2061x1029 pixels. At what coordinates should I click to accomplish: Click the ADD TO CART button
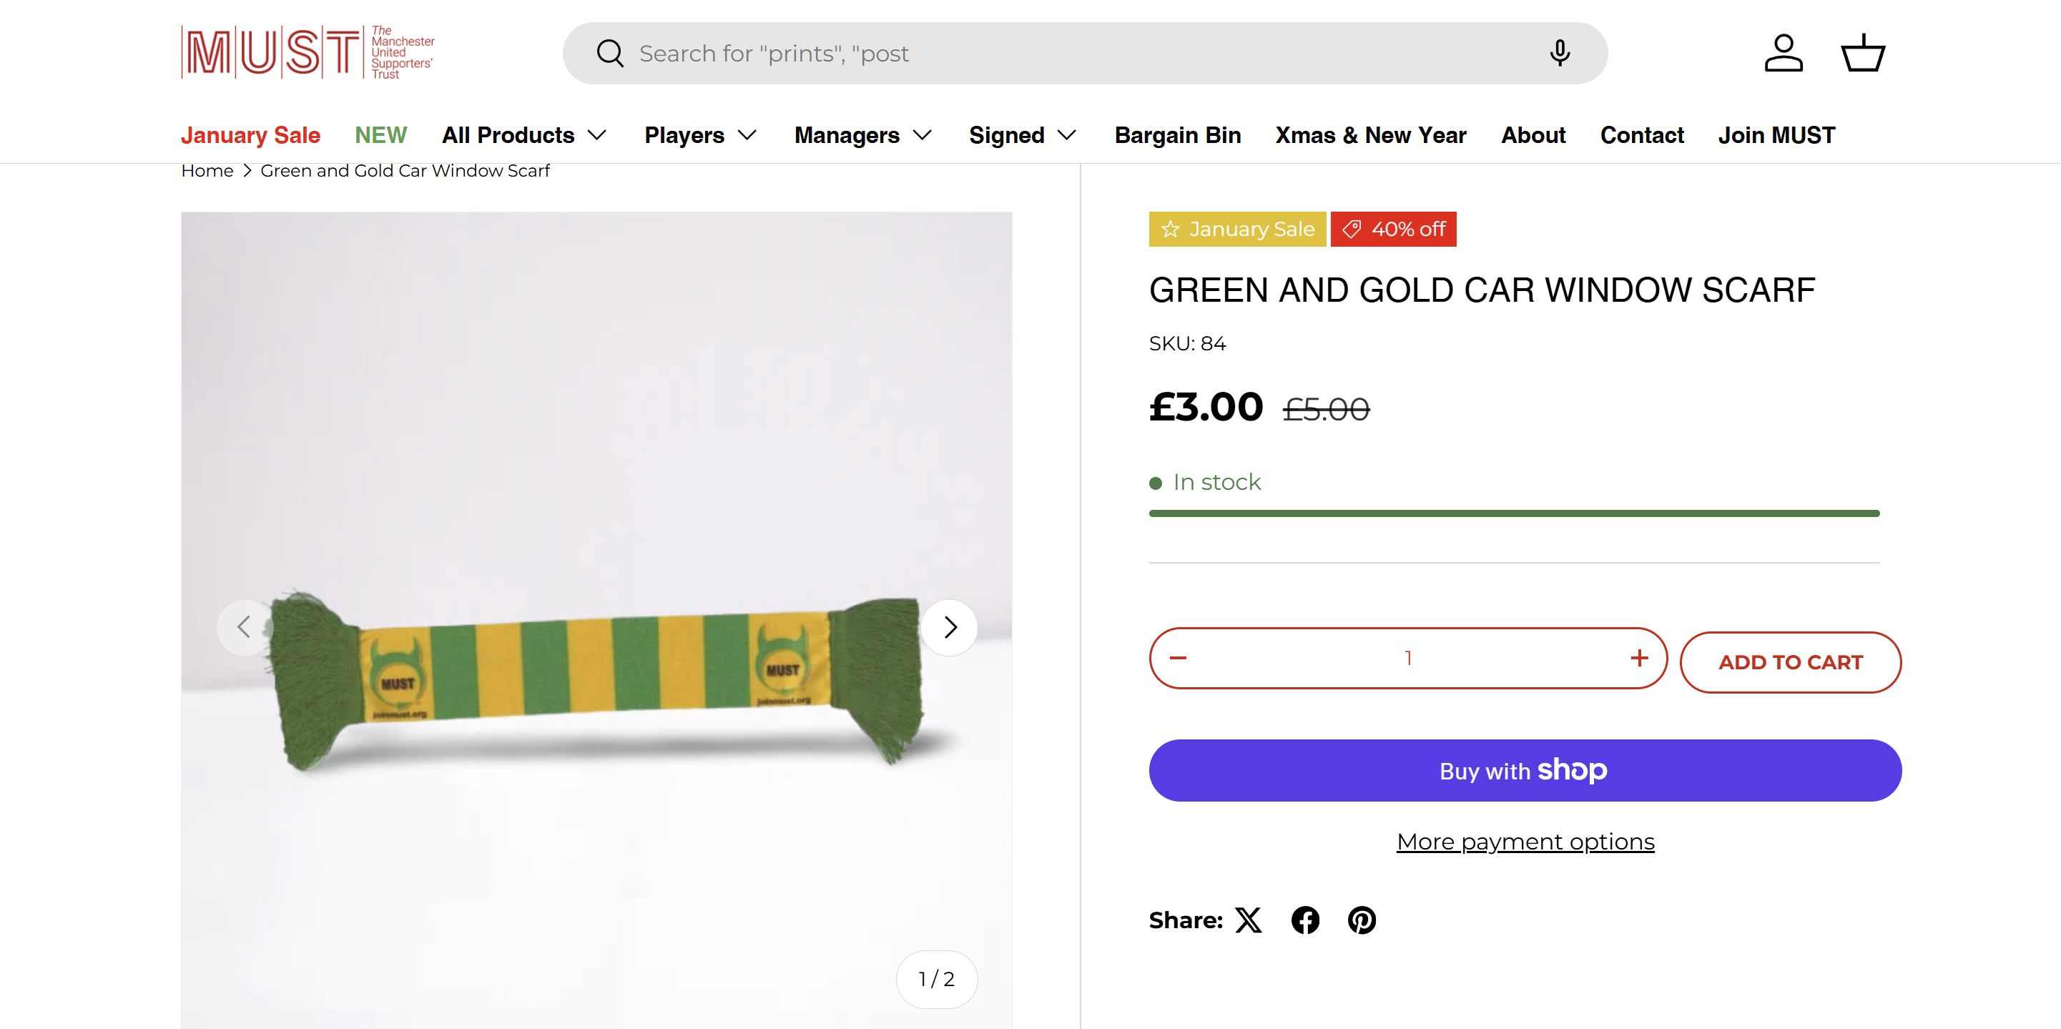coord(1791,663)
